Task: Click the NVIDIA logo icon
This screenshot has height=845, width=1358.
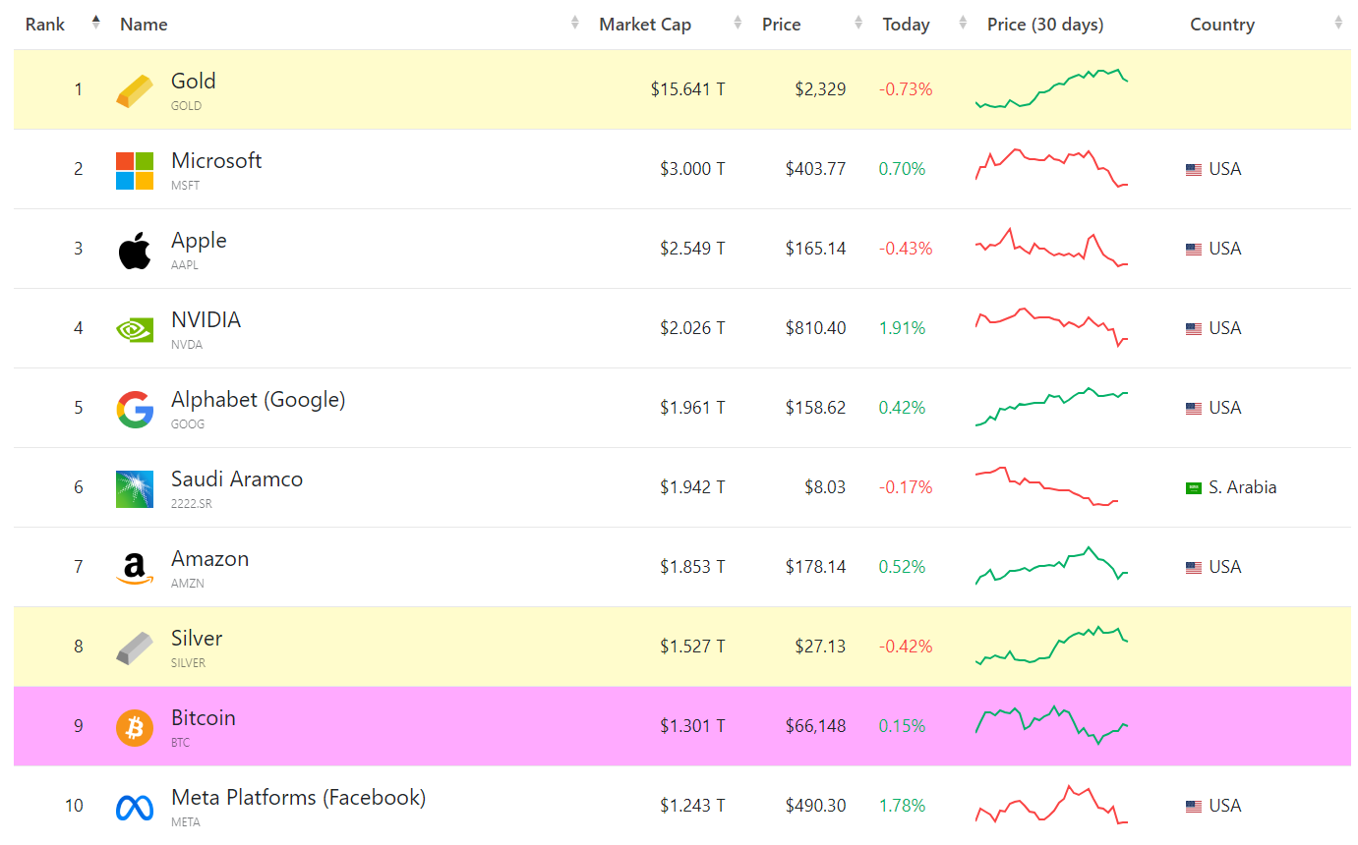Action: (x=135, y=329)
